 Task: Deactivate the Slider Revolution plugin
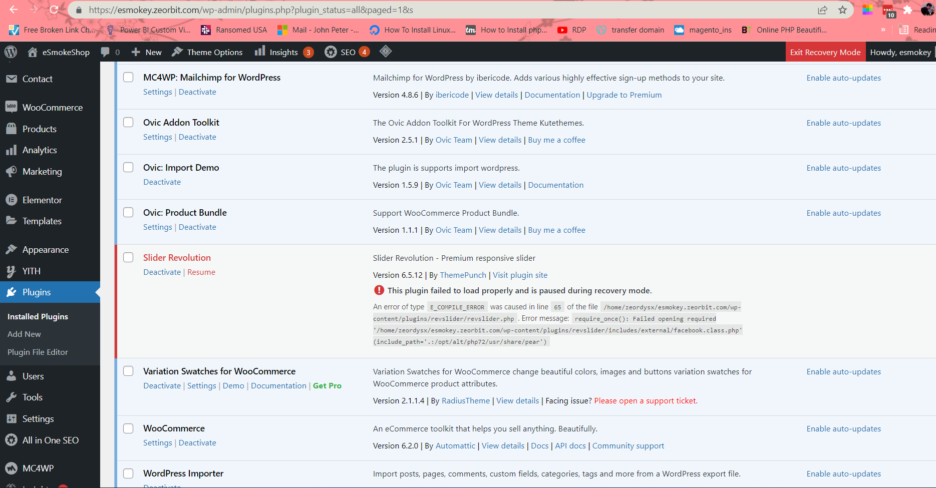[162, 272]
